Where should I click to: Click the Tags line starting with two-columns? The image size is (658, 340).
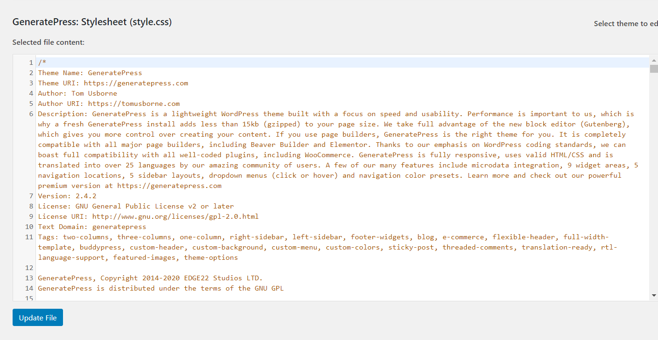tap(328, 247)
